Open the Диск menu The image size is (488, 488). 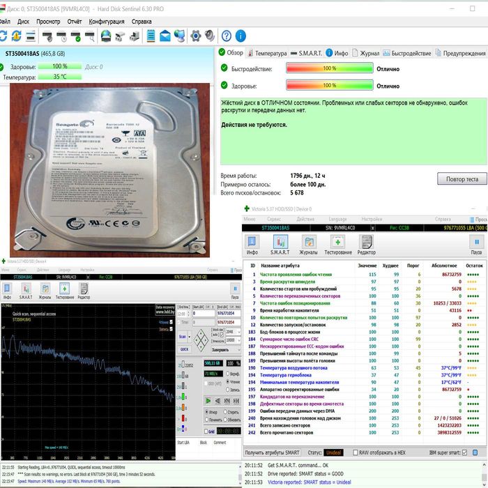[x=23, y=22]
